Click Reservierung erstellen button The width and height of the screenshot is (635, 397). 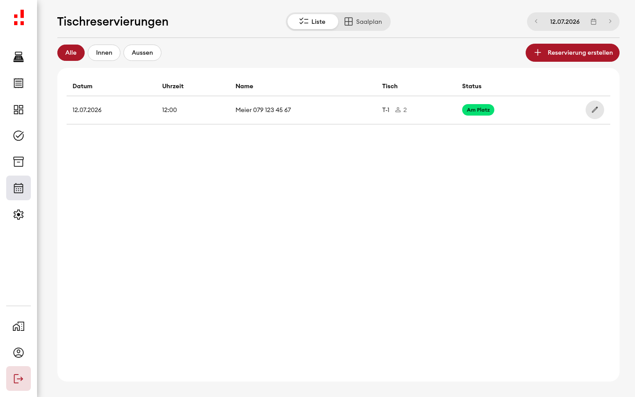pos(572,52)
